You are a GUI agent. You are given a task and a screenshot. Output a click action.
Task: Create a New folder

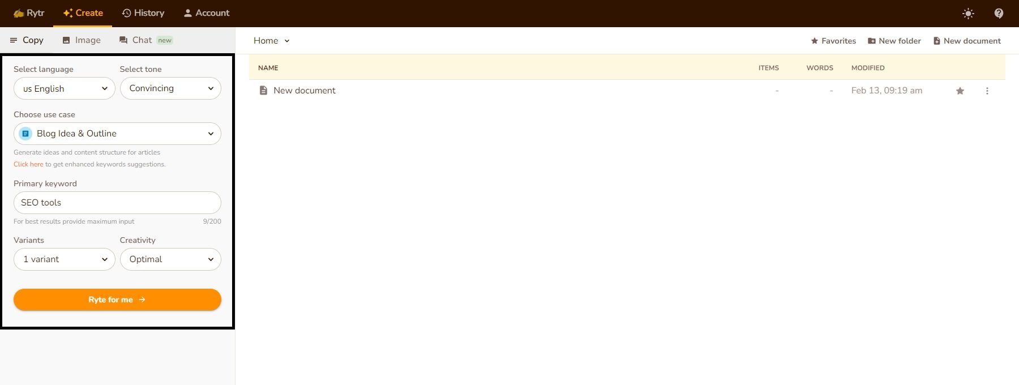tap(894, 41)
